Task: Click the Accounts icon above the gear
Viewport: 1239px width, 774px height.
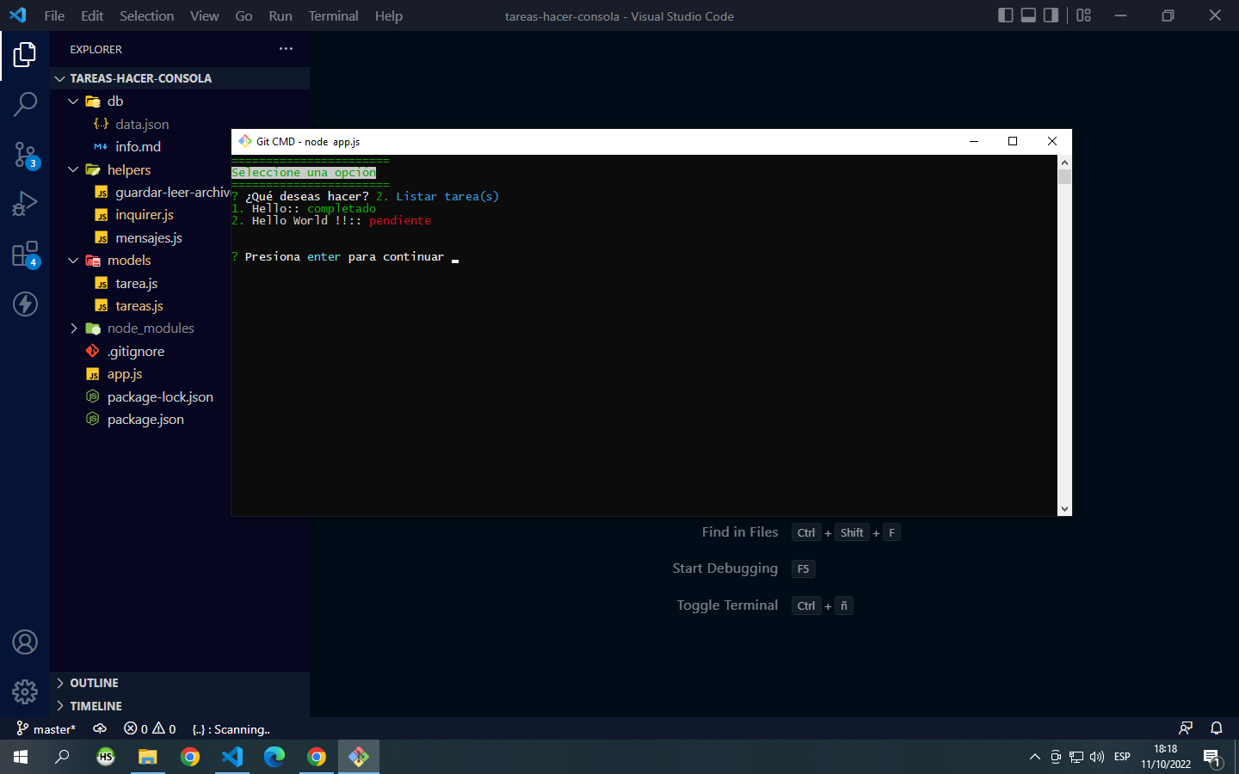Action: (25, 642)
